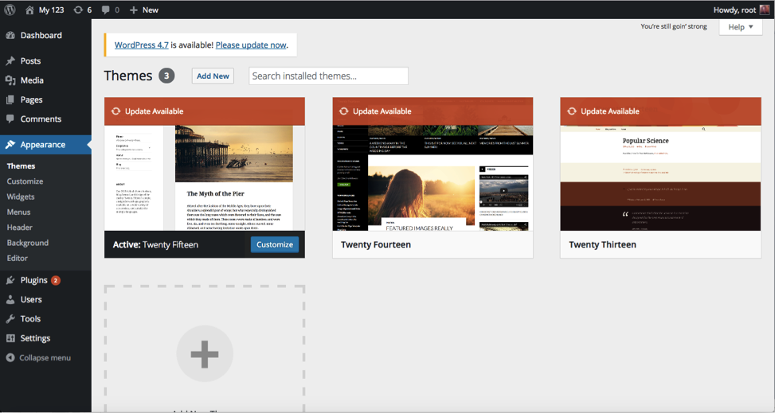Screen dimensions: 775x413
Task: Click the update icon on Twenty Thirteen banner
Action: pos(572,111)
